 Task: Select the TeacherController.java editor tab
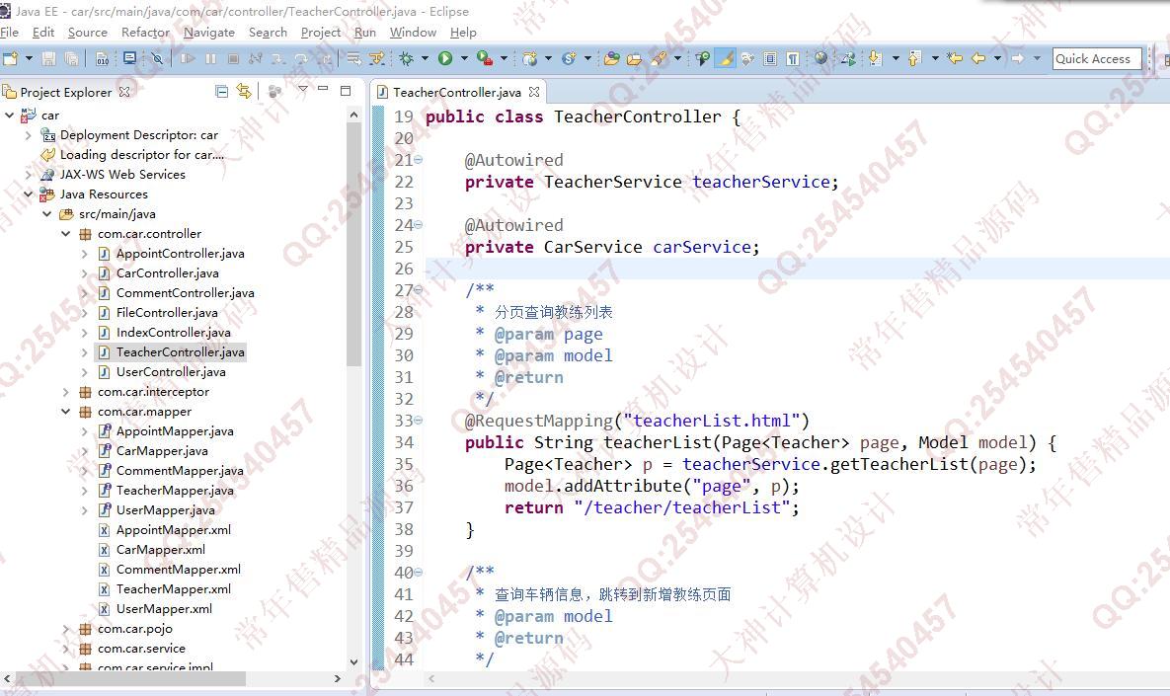[x=457, y=92]
